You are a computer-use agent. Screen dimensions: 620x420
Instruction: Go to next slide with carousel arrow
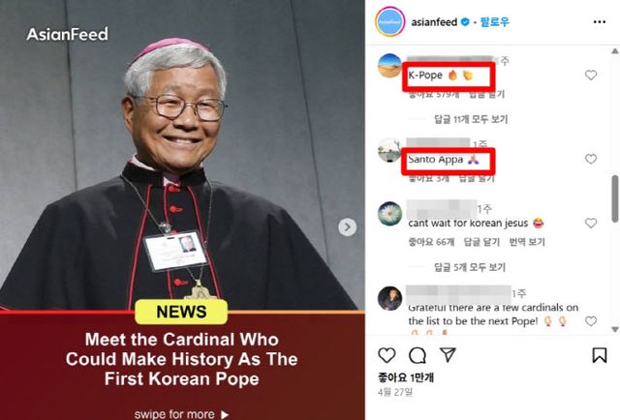click(347, 227)
